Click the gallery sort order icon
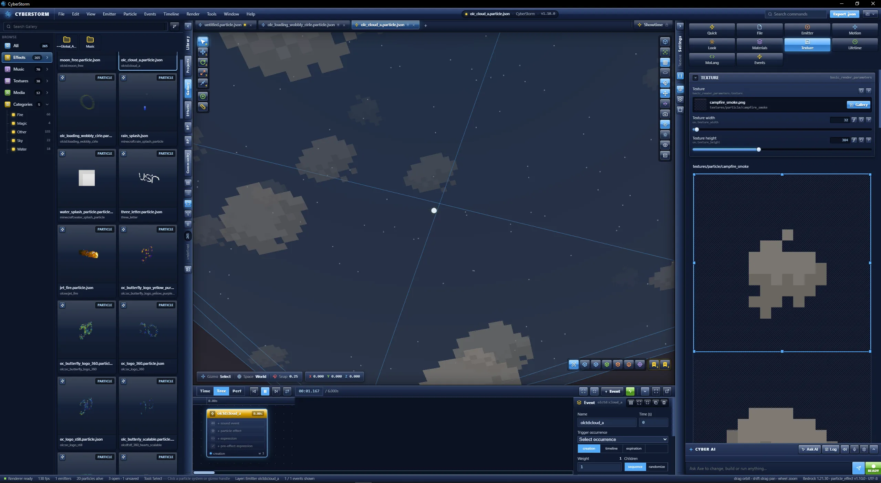881x483 pixels. point(175,27)
